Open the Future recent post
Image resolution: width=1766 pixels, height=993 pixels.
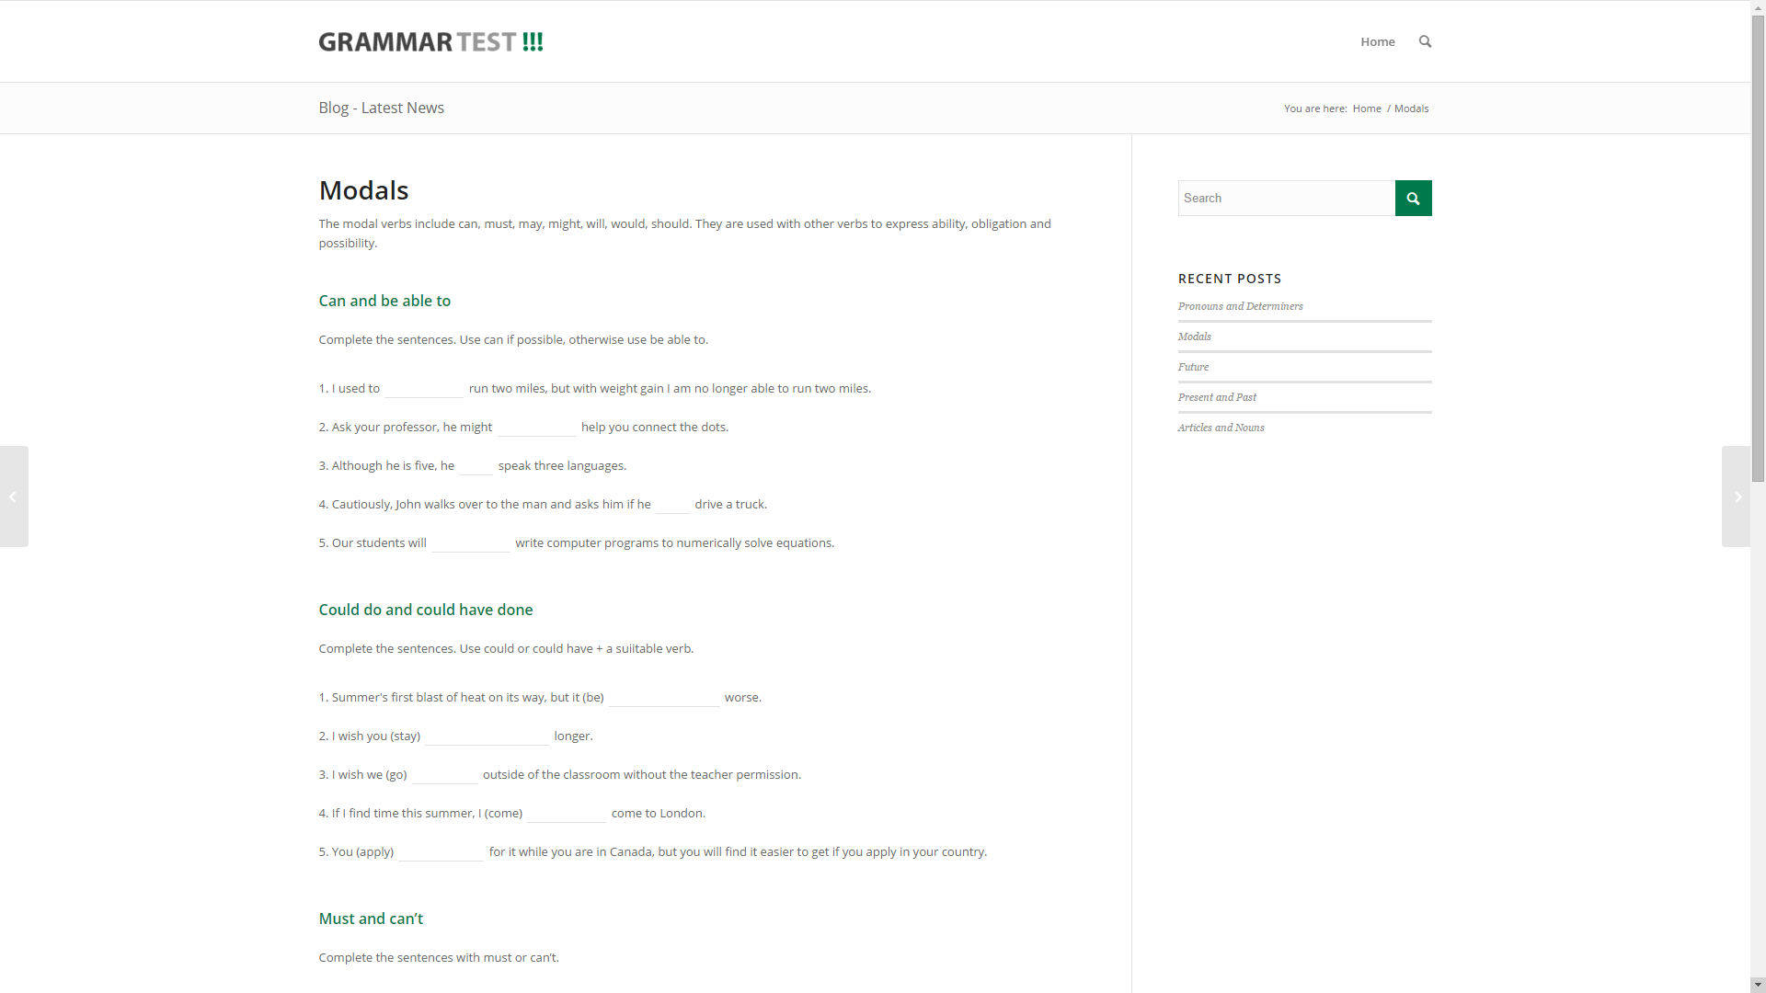1193,367
